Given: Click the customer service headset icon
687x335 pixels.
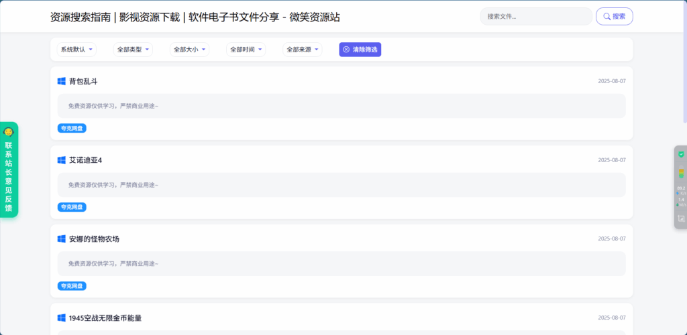Looking at the screenshot, I should pyautogui.click(x=8, y=131).
